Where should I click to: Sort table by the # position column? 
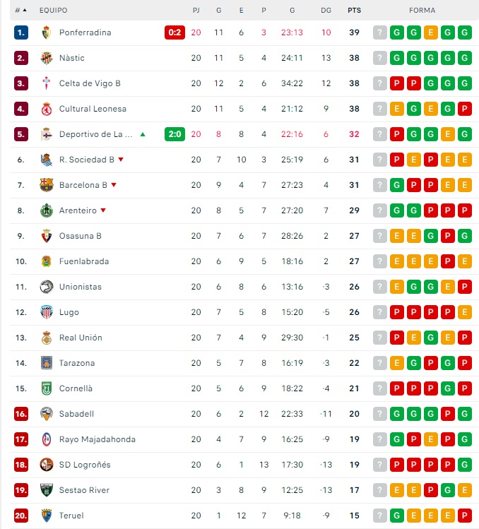click(x=20, y=11)
